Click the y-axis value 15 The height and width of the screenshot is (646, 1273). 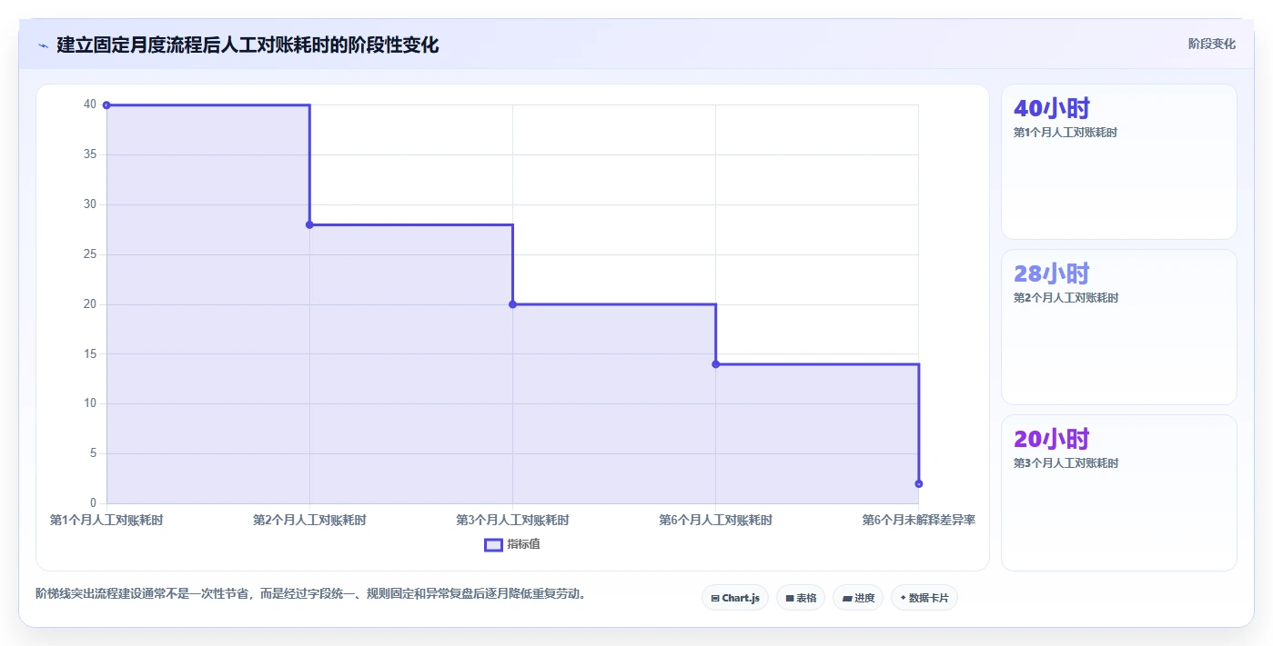tap(90, 353)
